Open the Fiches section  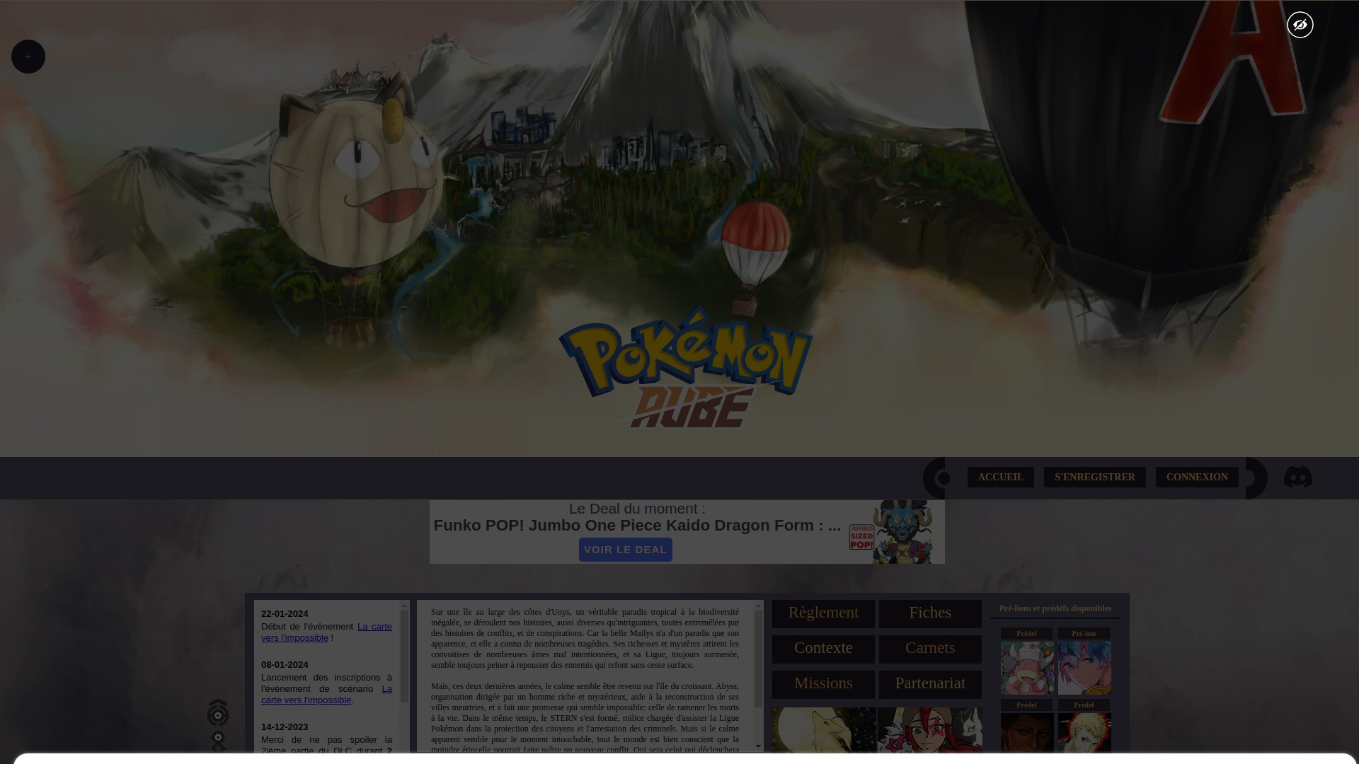coord(930,613)
